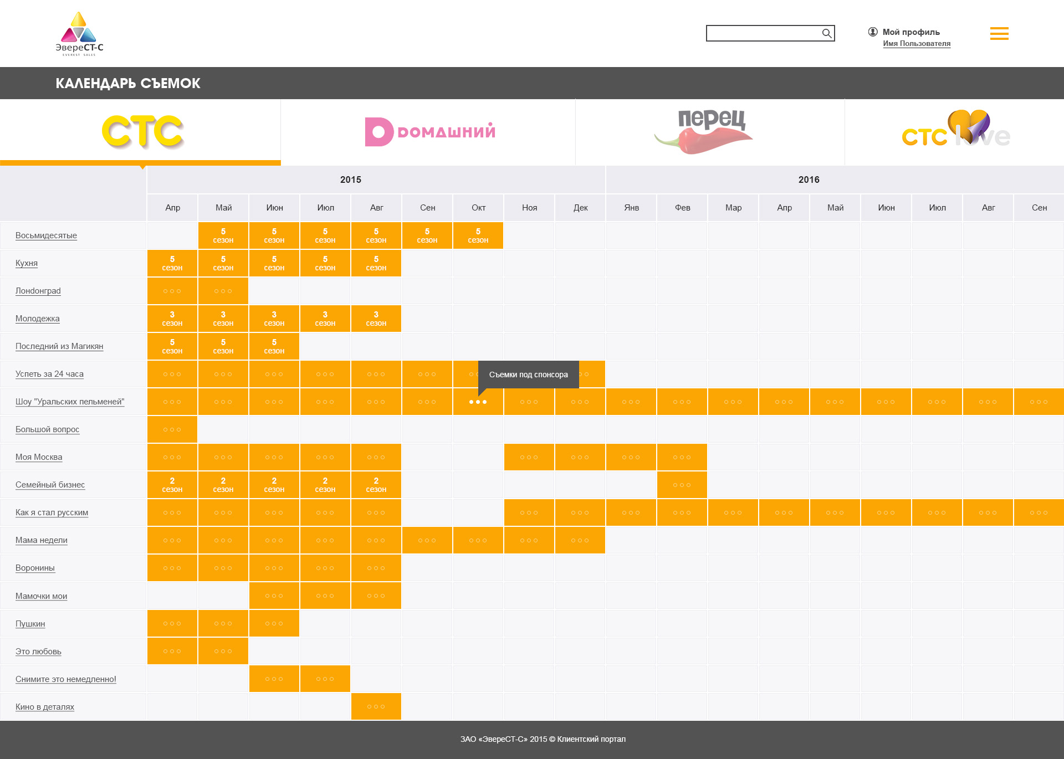
Task: Click Мама недели dots in Окт 2015
Action: tap(478, 540)
